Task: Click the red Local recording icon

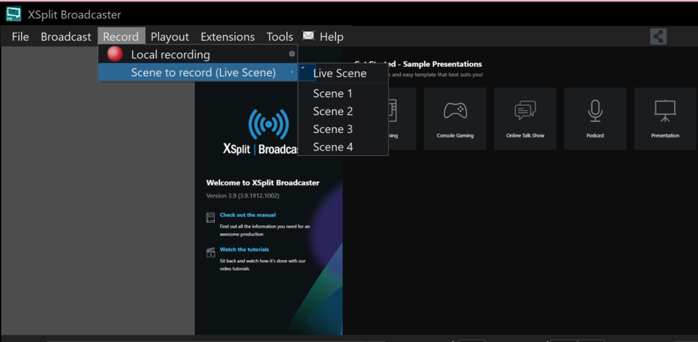Action: (115, 54)
